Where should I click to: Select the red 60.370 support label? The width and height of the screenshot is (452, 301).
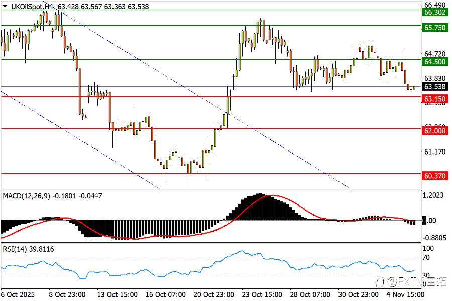pos(435,176)
